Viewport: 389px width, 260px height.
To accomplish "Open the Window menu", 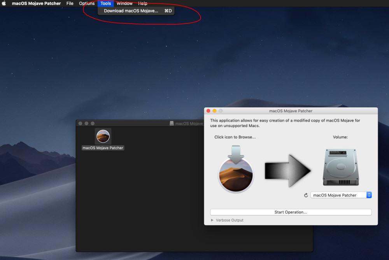I will 124,3.
